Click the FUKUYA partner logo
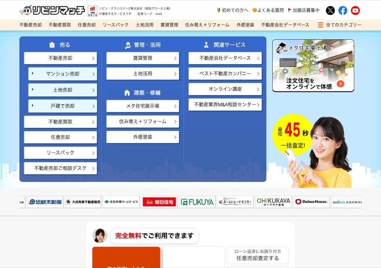Viewport: 381px width, 268px height. 197,202
